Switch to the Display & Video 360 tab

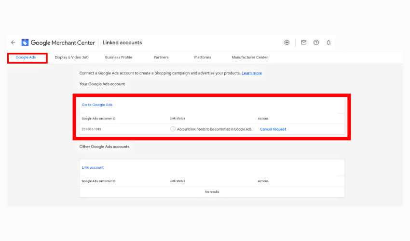[x=71, y=57]
